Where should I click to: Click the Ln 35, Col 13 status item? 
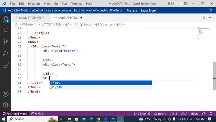(x=142, y=114)
